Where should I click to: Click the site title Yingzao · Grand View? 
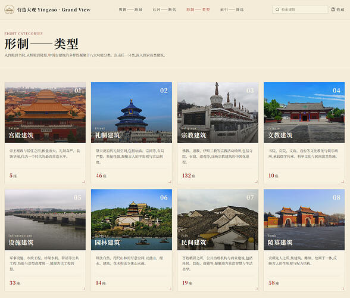(x=54, y=10)
